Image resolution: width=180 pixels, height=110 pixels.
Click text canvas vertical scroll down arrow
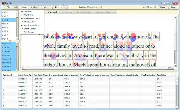point(175,65)
